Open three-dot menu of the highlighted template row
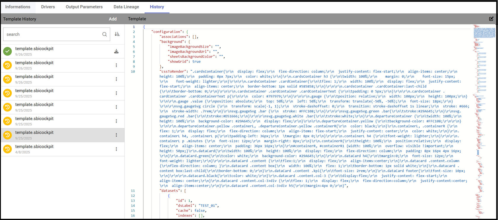The image size is (498, 220). pyautogui.click(x=116, y=135)
